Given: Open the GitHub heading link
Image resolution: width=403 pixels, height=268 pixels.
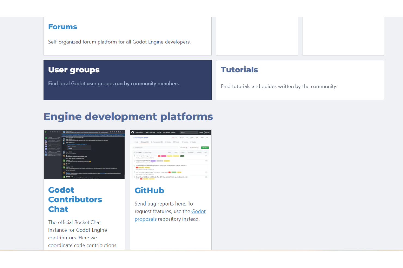Looking at the screenshot, I should tap(149, 190).
